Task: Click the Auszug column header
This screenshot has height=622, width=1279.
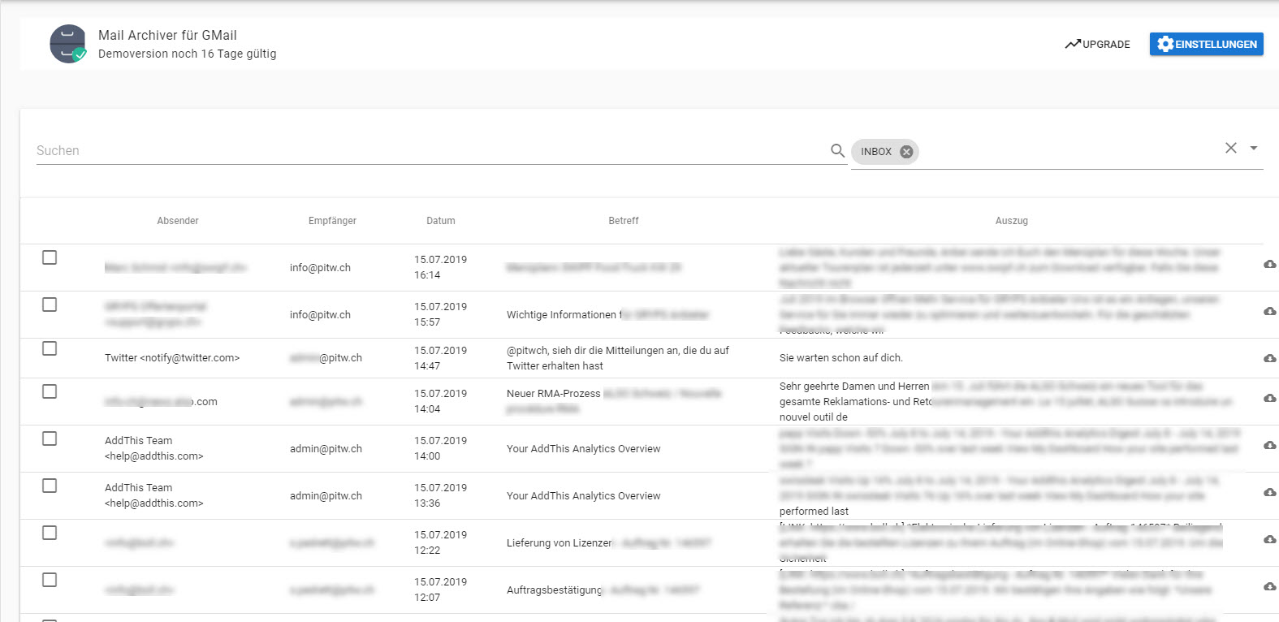Action: pyautogui.click(x=1012, y=221)
